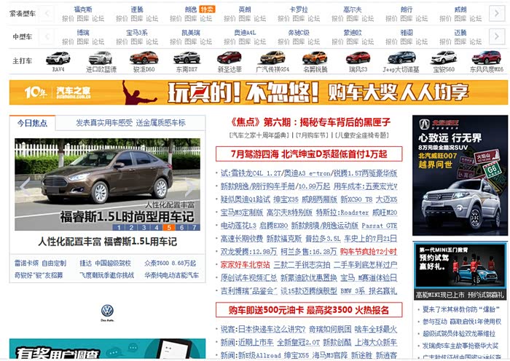This screenshot has height=361, width=510.
Task: Open 图库 under 英朗
Action: coord(245,18)
